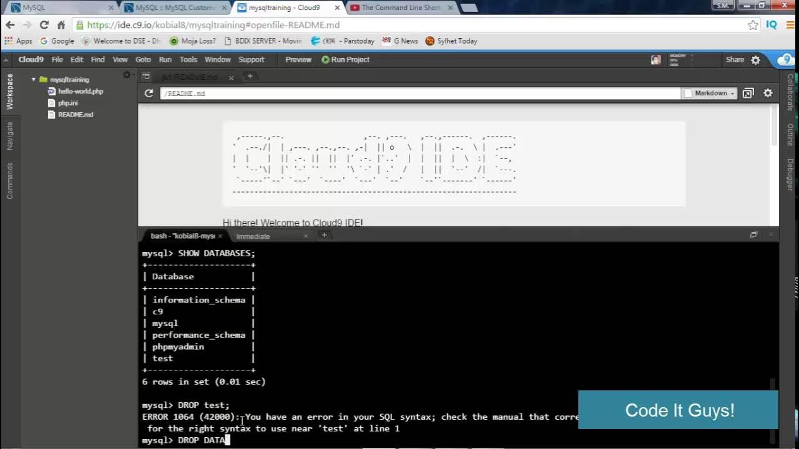Open the Google bookmark
799x449 pixels.
pos(57,41)
